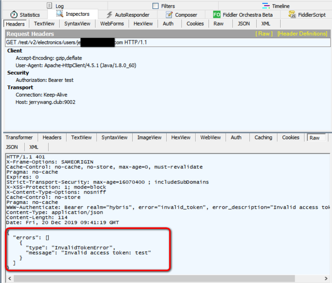Click the FiddlerScript scroll icon
The width and height of the screenshot is (332, 283).
(x=292, y=14)
